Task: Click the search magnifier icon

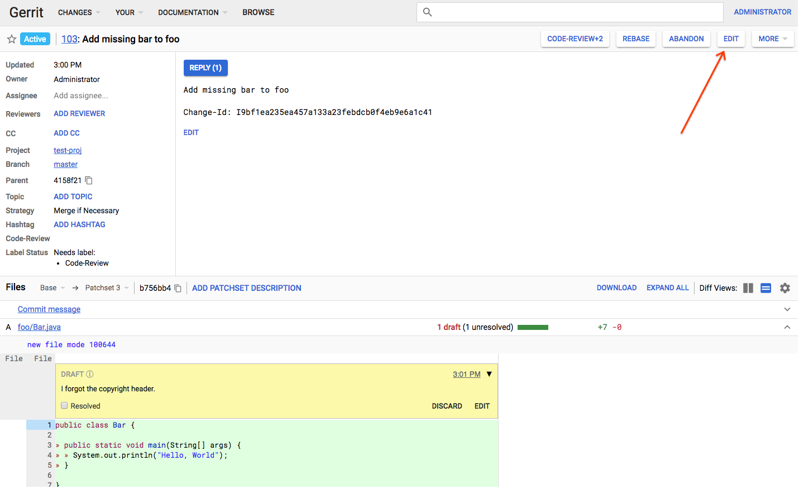Action: [x=427, y=12]
